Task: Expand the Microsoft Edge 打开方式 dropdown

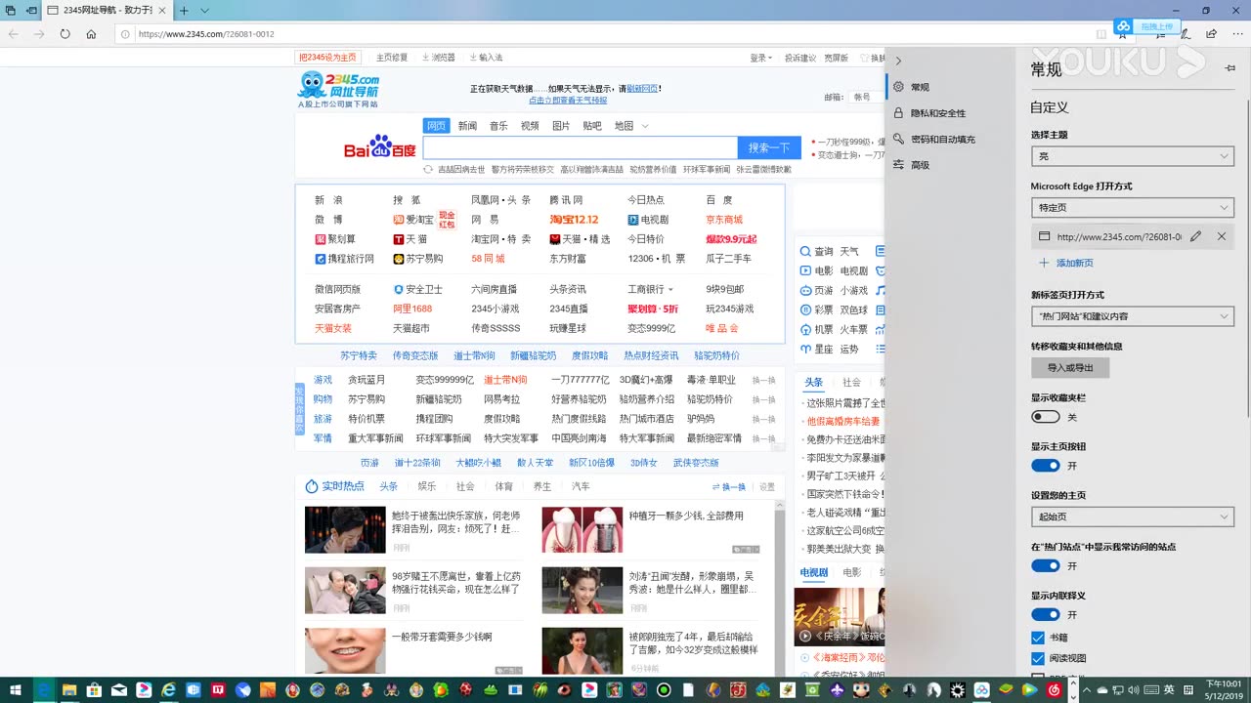Action: click(1133, 208)
